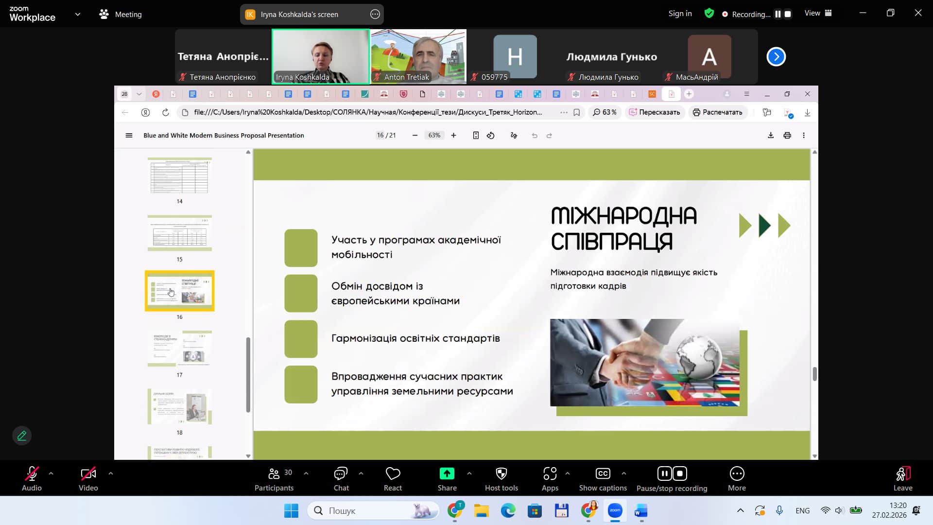This screenshot has width=933, height=525.
Task: Open the React emoji menu
Action: pyautogui.click(x=393, y=474)
